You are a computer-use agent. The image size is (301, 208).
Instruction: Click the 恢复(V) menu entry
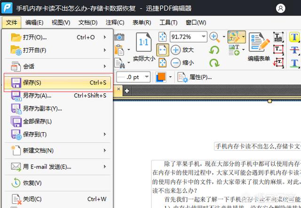pos(57,183)
